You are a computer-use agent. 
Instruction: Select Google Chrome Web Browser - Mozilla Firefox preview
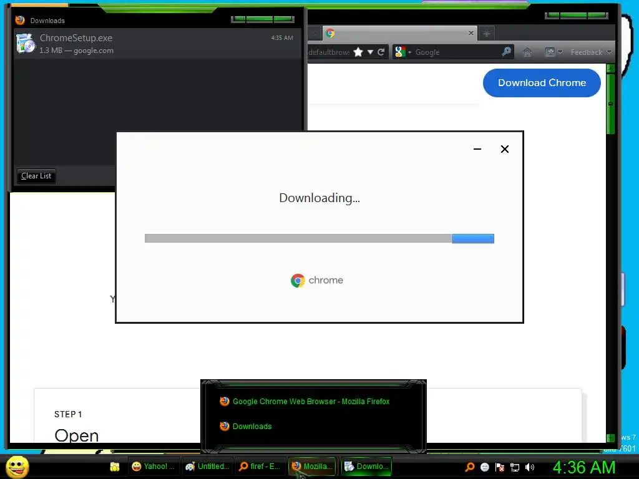point(305,402)
